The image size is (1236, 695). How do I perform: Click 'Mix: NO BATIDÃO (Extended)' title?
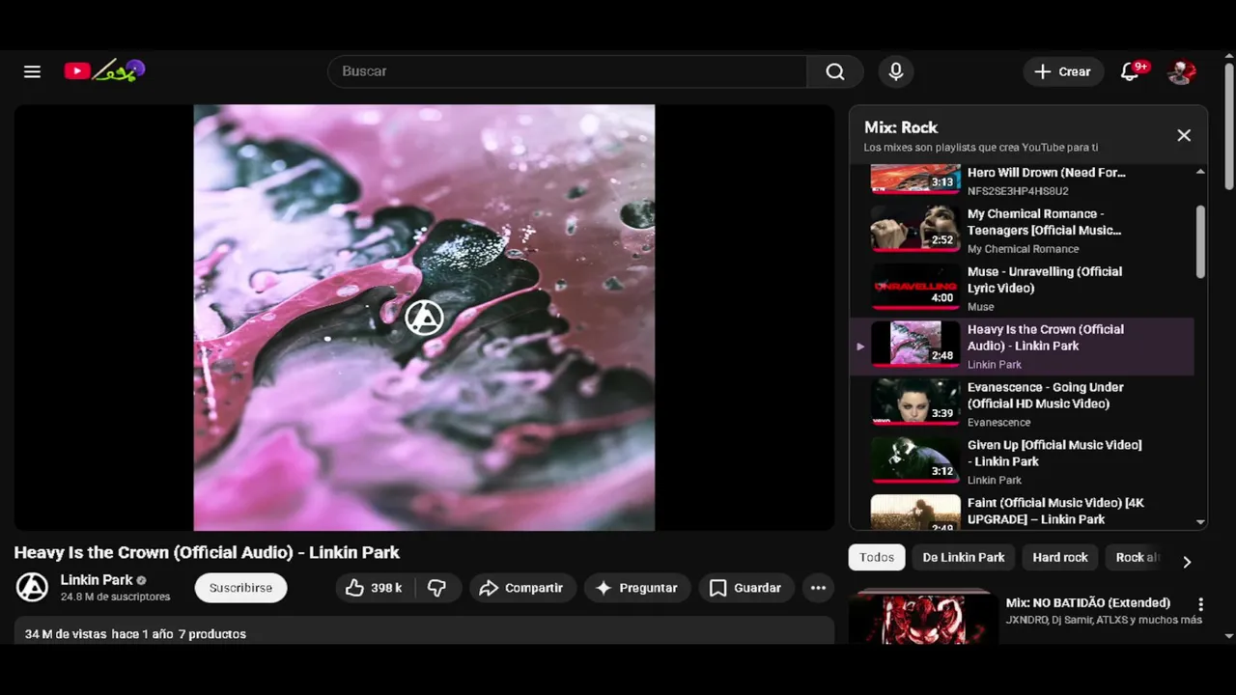1088,602
